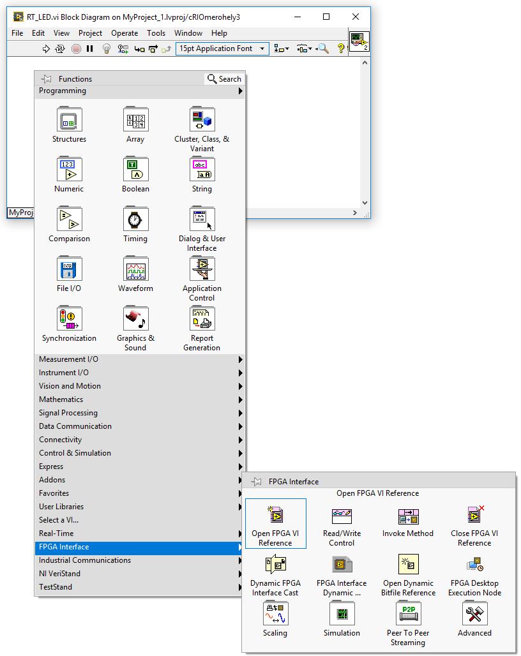The image size is (521, 656).
Task: Toggle Retain Wire Values button
Action: 123,49
